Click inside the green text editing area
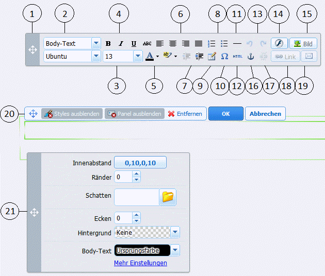 pyautogui.click(x=174, y=130)
